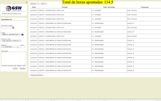
Task: Click the Projeto column header
Action: [x=65, y=7]
